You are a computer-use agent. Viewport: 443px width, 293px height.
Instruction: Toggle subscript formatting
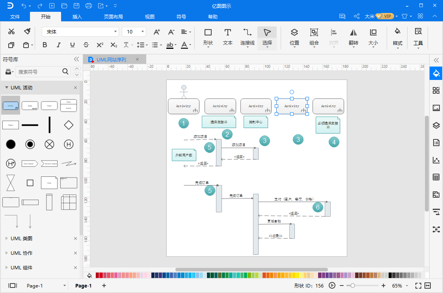coord(114,45)
